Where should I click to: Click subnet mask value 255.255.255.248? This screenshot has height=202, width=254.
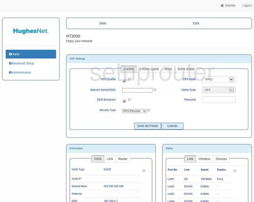113,186
